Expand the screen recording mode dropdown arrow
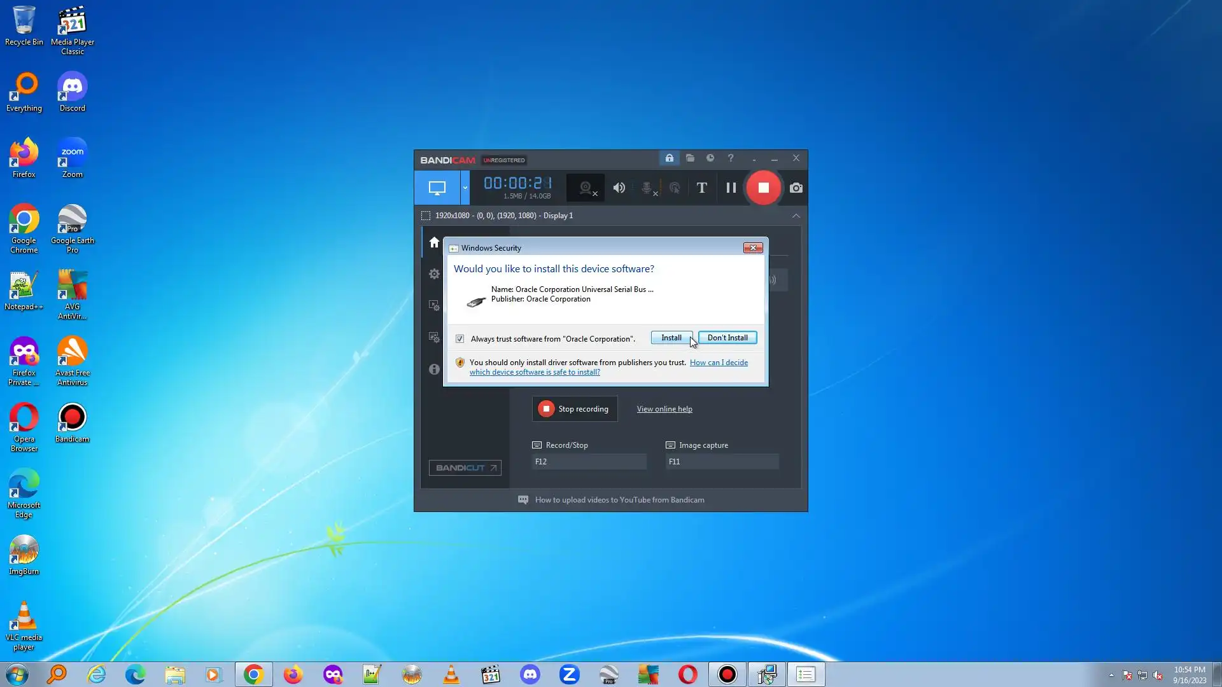This screenshot has width=1222, height=687. [x=465, y=188]
